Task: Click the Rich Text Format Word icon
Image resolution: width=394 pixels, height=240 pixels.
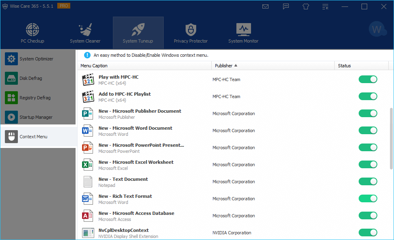Action: click(87, 199)
